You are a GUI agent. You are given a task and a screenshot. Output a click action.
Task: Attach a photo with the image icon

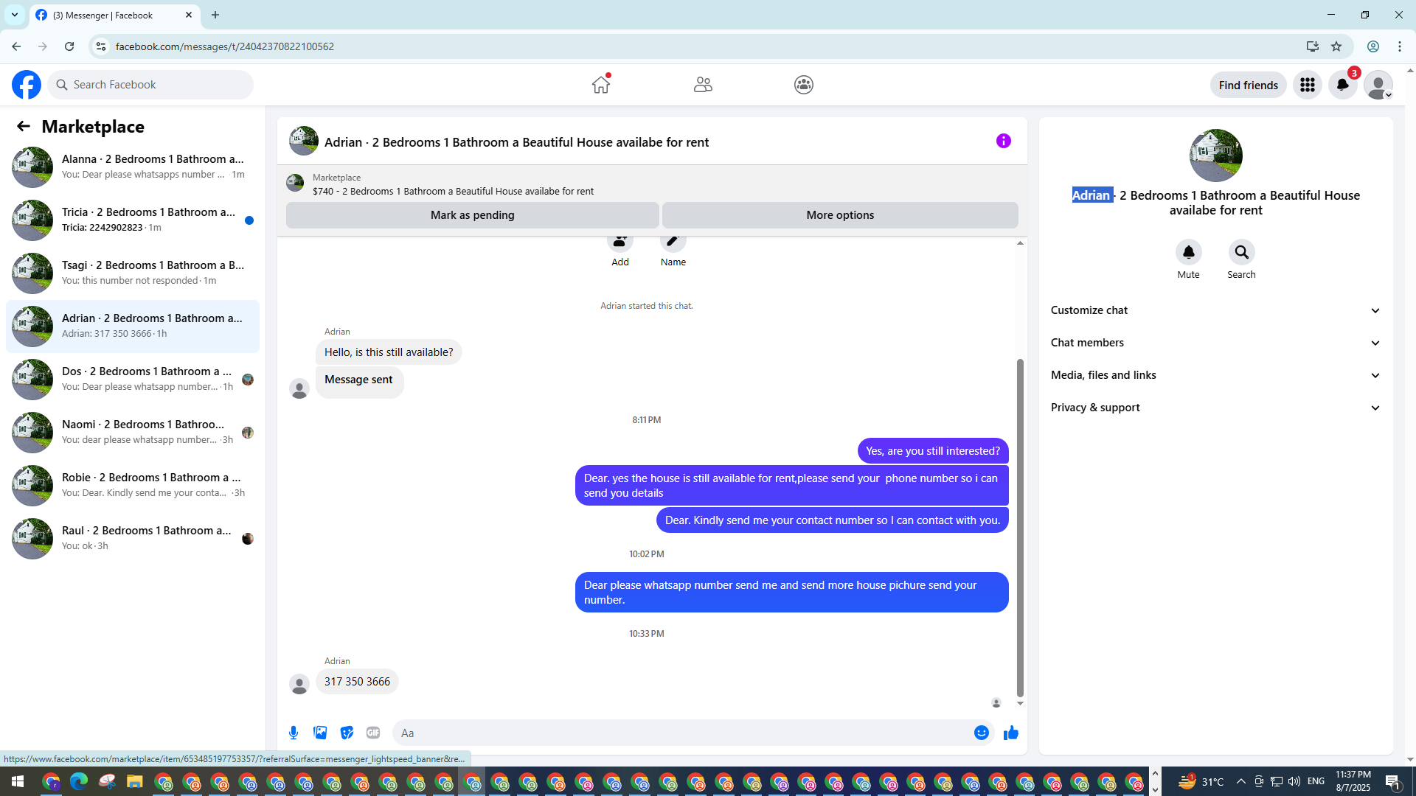320,733
